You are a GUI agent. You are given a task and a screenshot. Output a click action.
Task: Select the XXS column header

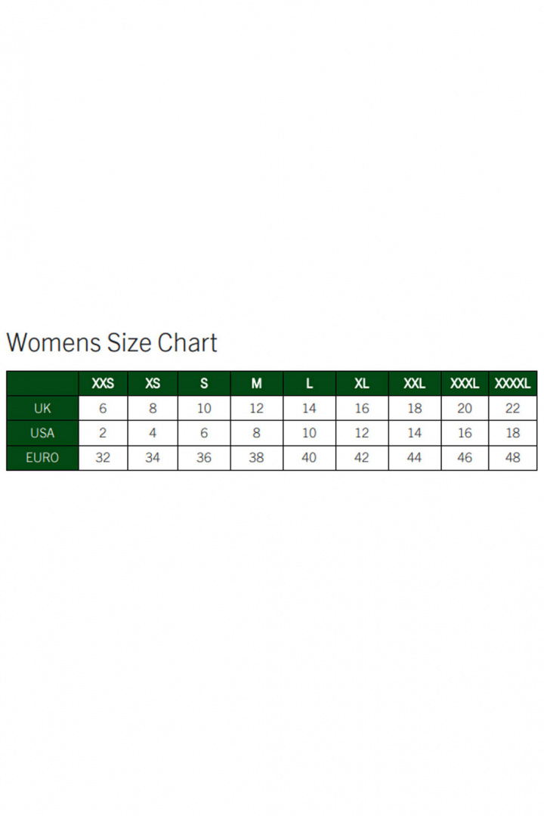[x=103, y=384]
